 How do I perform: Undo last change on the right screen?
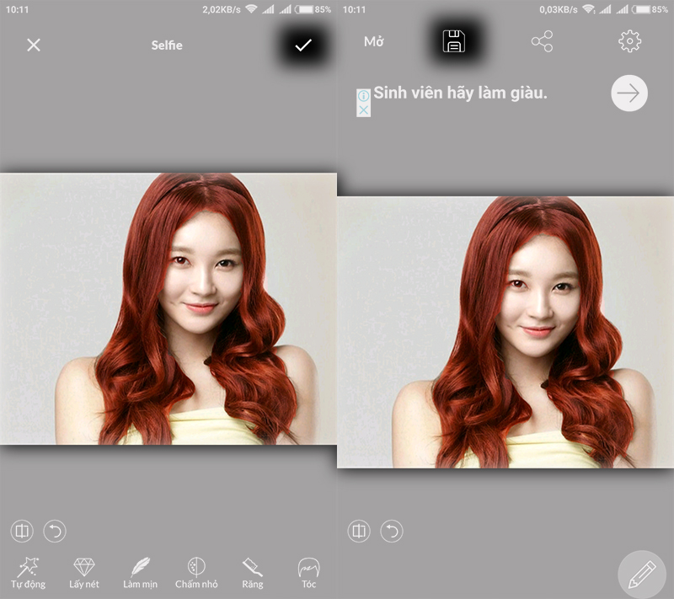(392, 531)
